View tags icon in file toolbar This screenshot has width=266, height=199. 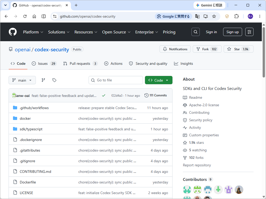pos(54,80)
